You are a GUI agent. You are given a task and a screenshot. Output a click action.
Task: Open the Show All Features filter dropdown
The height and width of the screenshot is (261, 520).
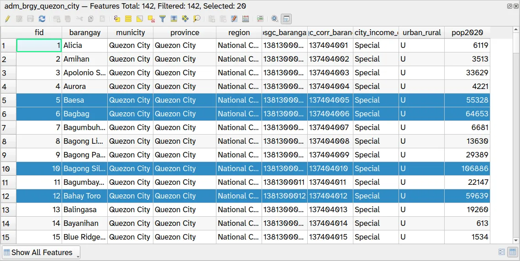pos(41,252)
